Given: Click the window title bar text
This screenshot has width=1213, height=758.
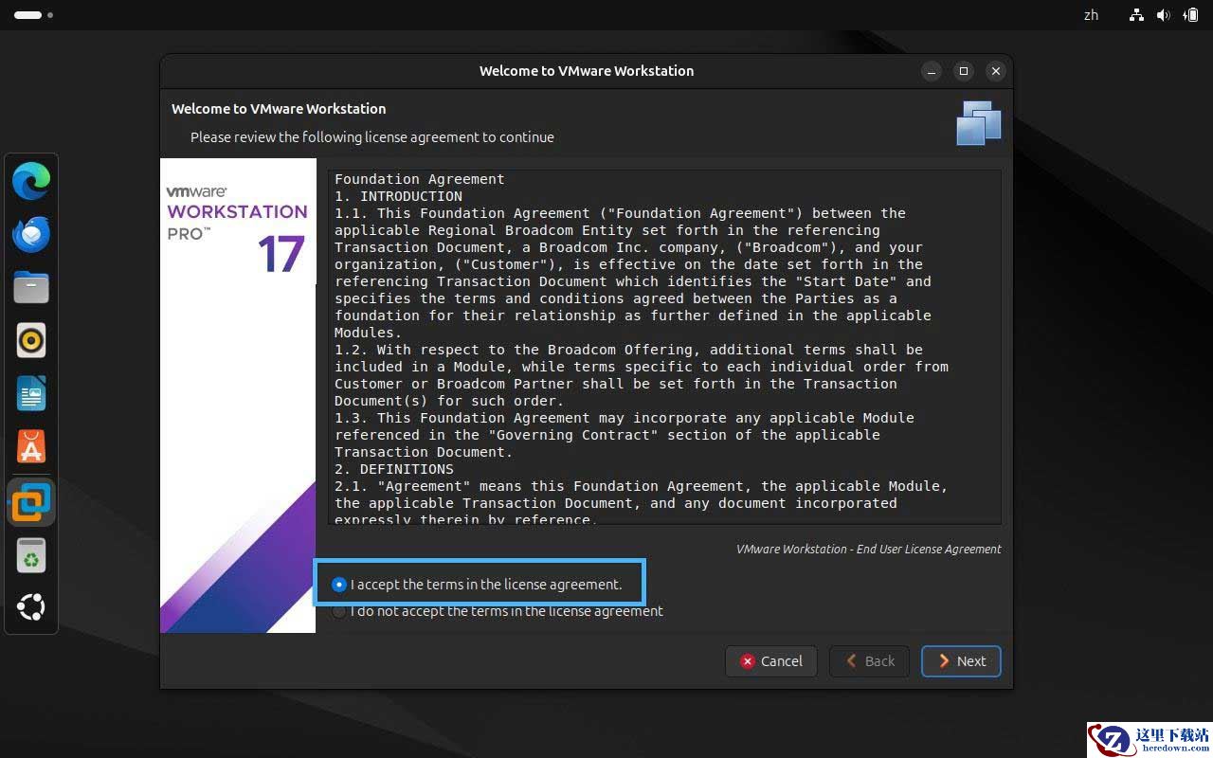Looking at the screenshot, I should [587, 71].
